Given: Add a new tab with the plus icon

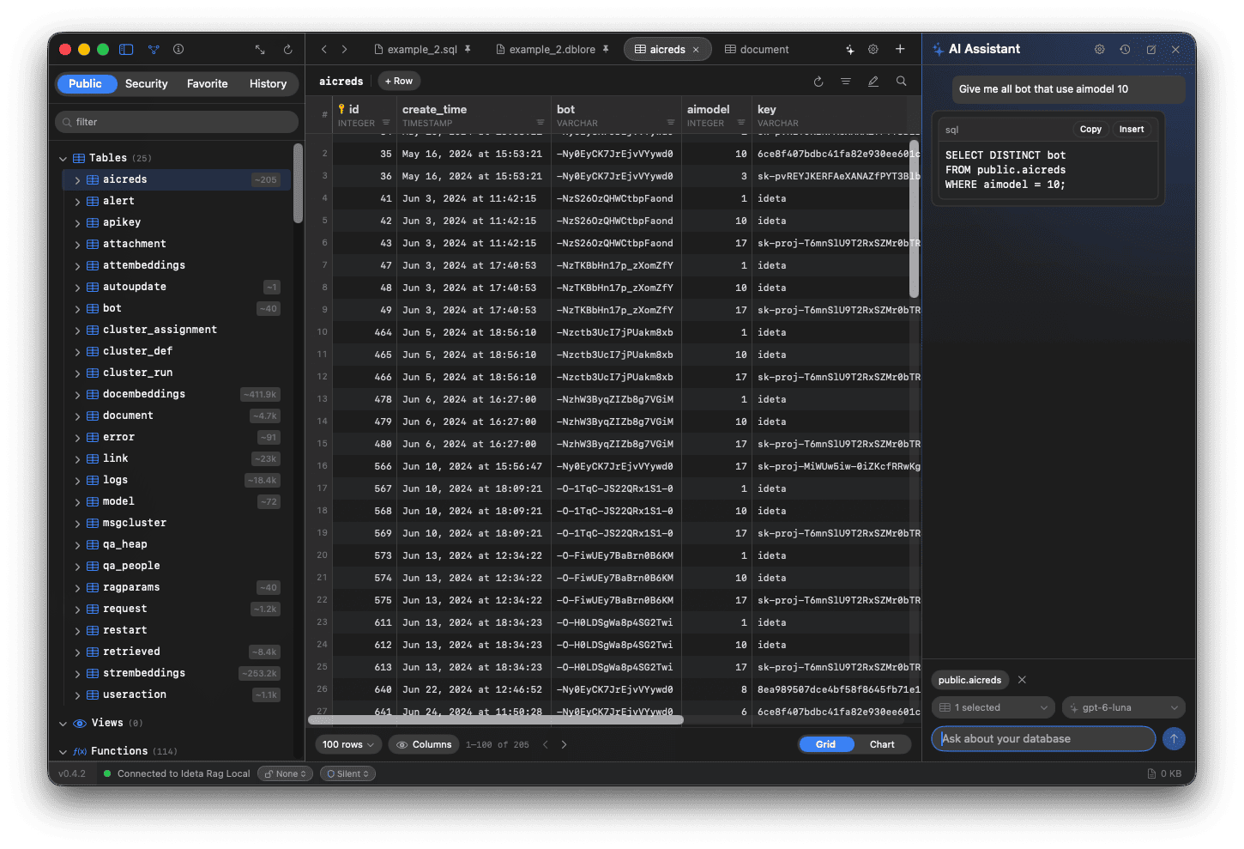Looking at the screenshot, I should [x=900, y=50].
